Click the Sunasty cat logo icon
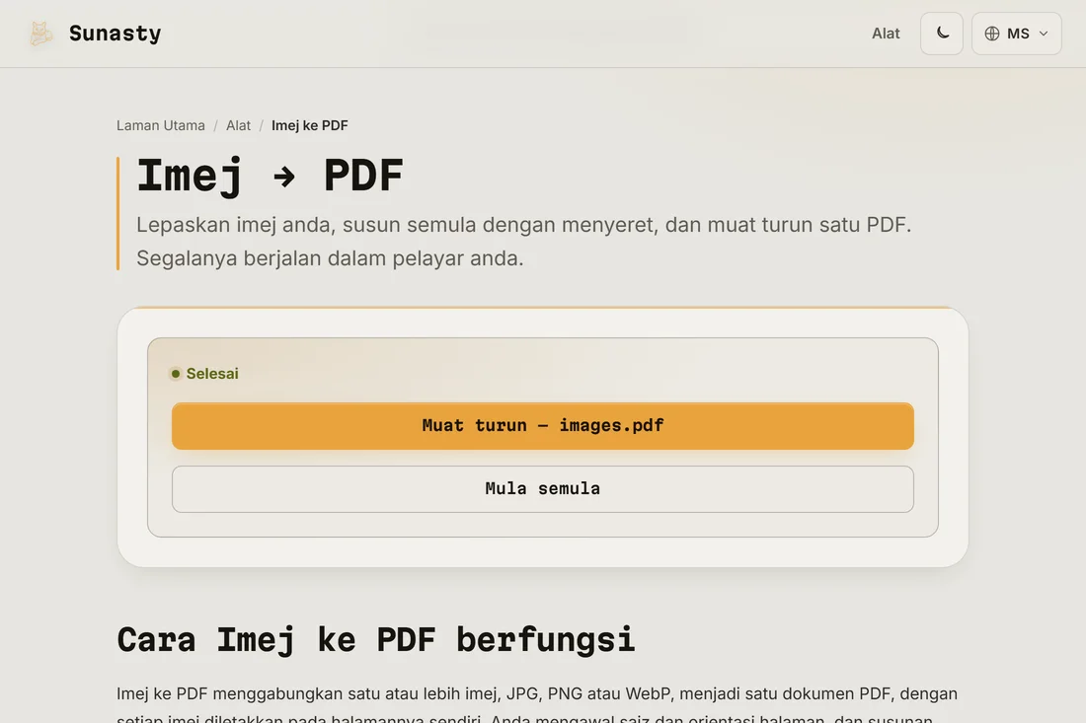The height and width of the screenshot is (723, 1086). click(40, 34)
